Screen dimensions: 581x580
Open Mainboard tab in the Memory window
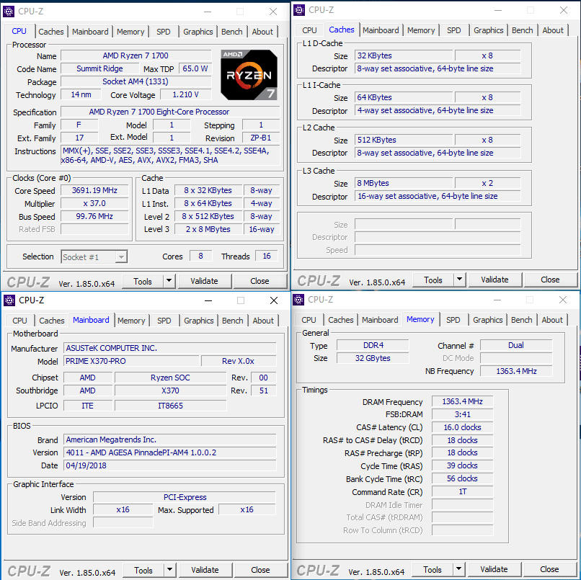point(380,320)
